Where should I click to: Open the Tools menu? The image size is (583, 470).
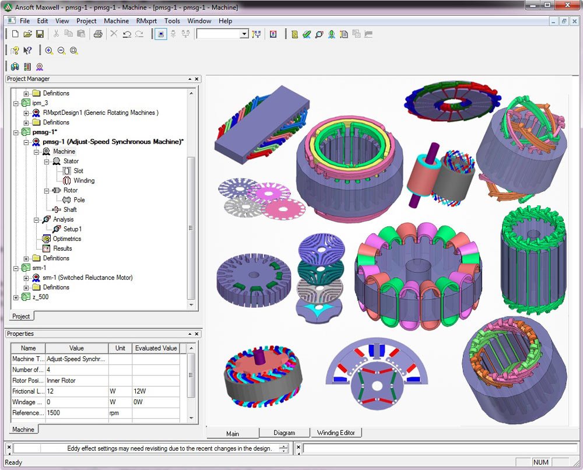[x=172, y=21]
